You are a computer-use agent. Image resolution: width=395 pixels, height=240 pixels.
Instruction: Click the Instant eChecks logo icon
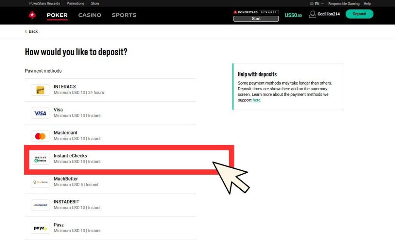coord(40,159)
